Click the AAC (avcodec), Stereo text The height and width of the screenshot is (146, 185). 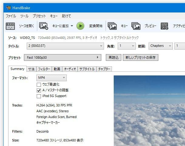coord(52,111)
